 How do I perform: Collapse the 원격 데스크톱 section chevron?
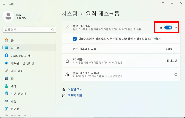pos(176,27)
